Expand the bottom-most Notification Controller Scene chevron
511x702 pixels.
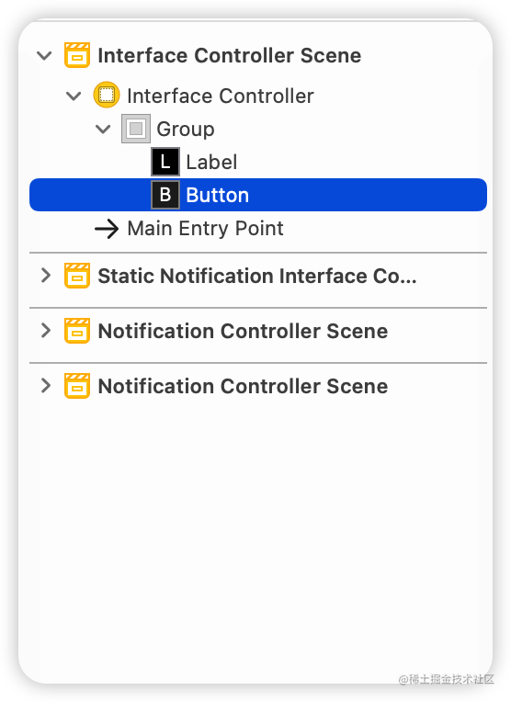(46, 386)
